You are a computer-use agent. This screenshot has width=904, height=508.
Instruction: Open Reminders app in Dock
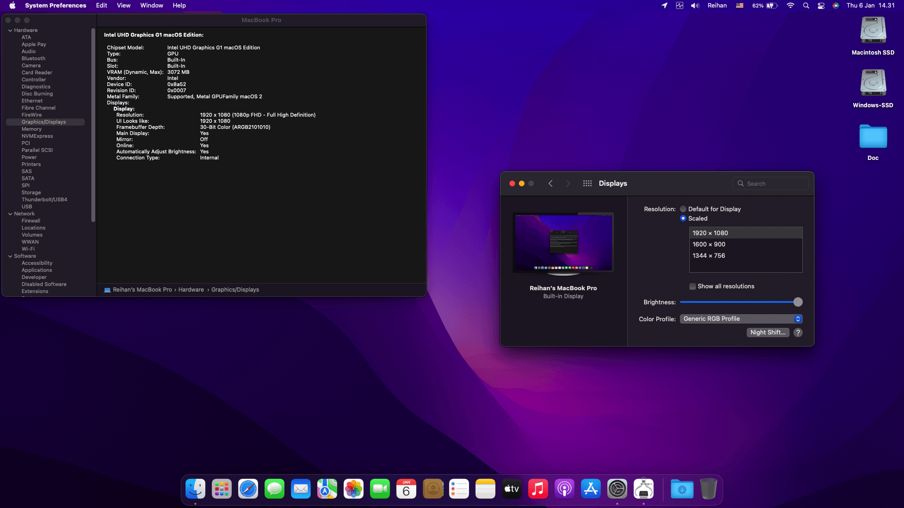tap(459, 489)
